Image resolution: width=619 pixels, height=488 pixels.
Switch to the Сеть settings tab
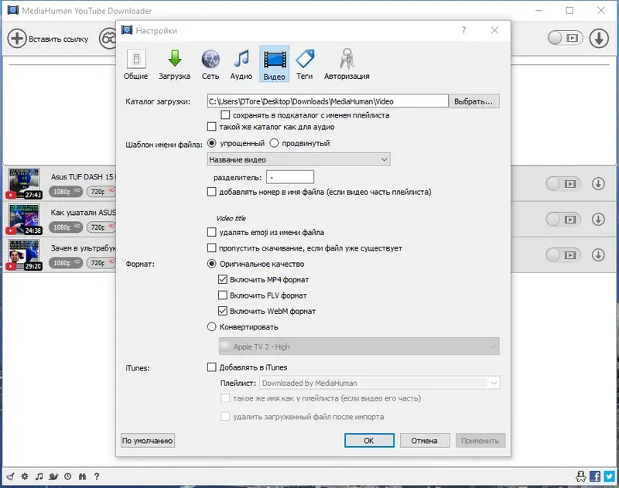[210, 64]
